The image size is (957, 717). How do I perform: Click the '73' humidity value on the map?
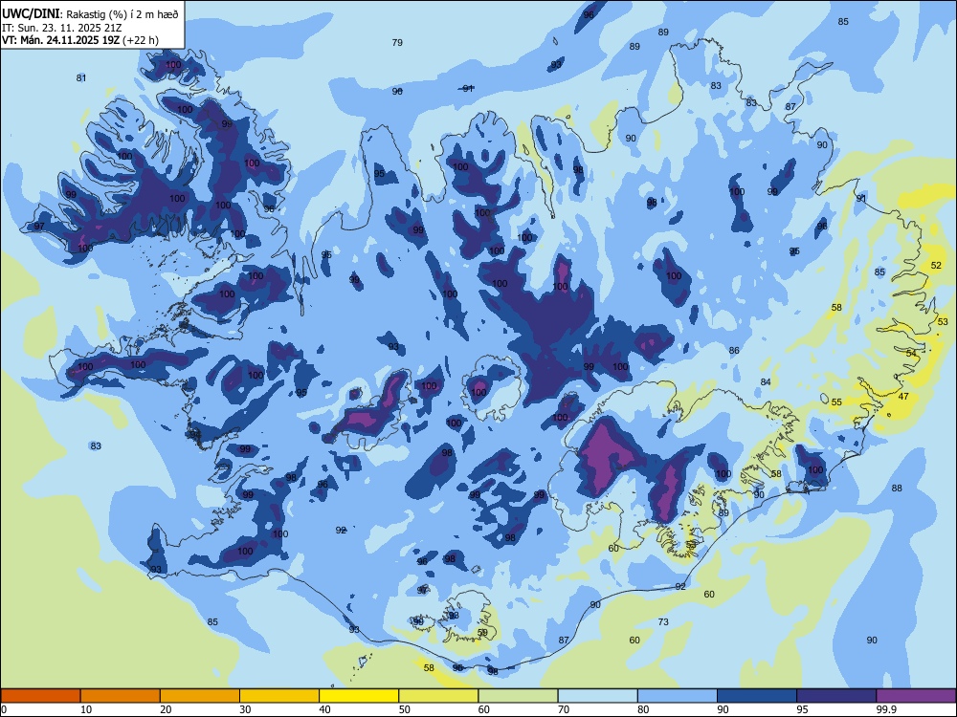(x=663, y=622)
